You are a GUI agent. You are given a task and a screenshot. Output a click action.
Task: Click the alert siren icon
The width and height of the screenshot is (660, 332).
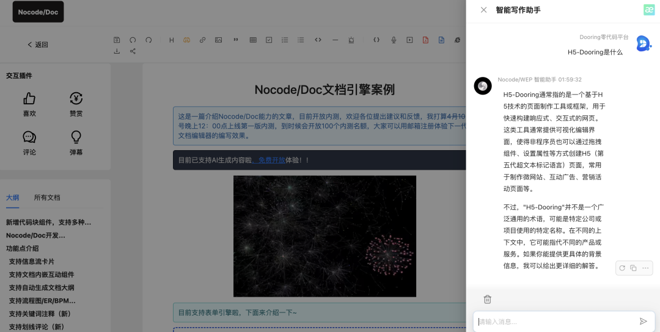pos(351,40)
